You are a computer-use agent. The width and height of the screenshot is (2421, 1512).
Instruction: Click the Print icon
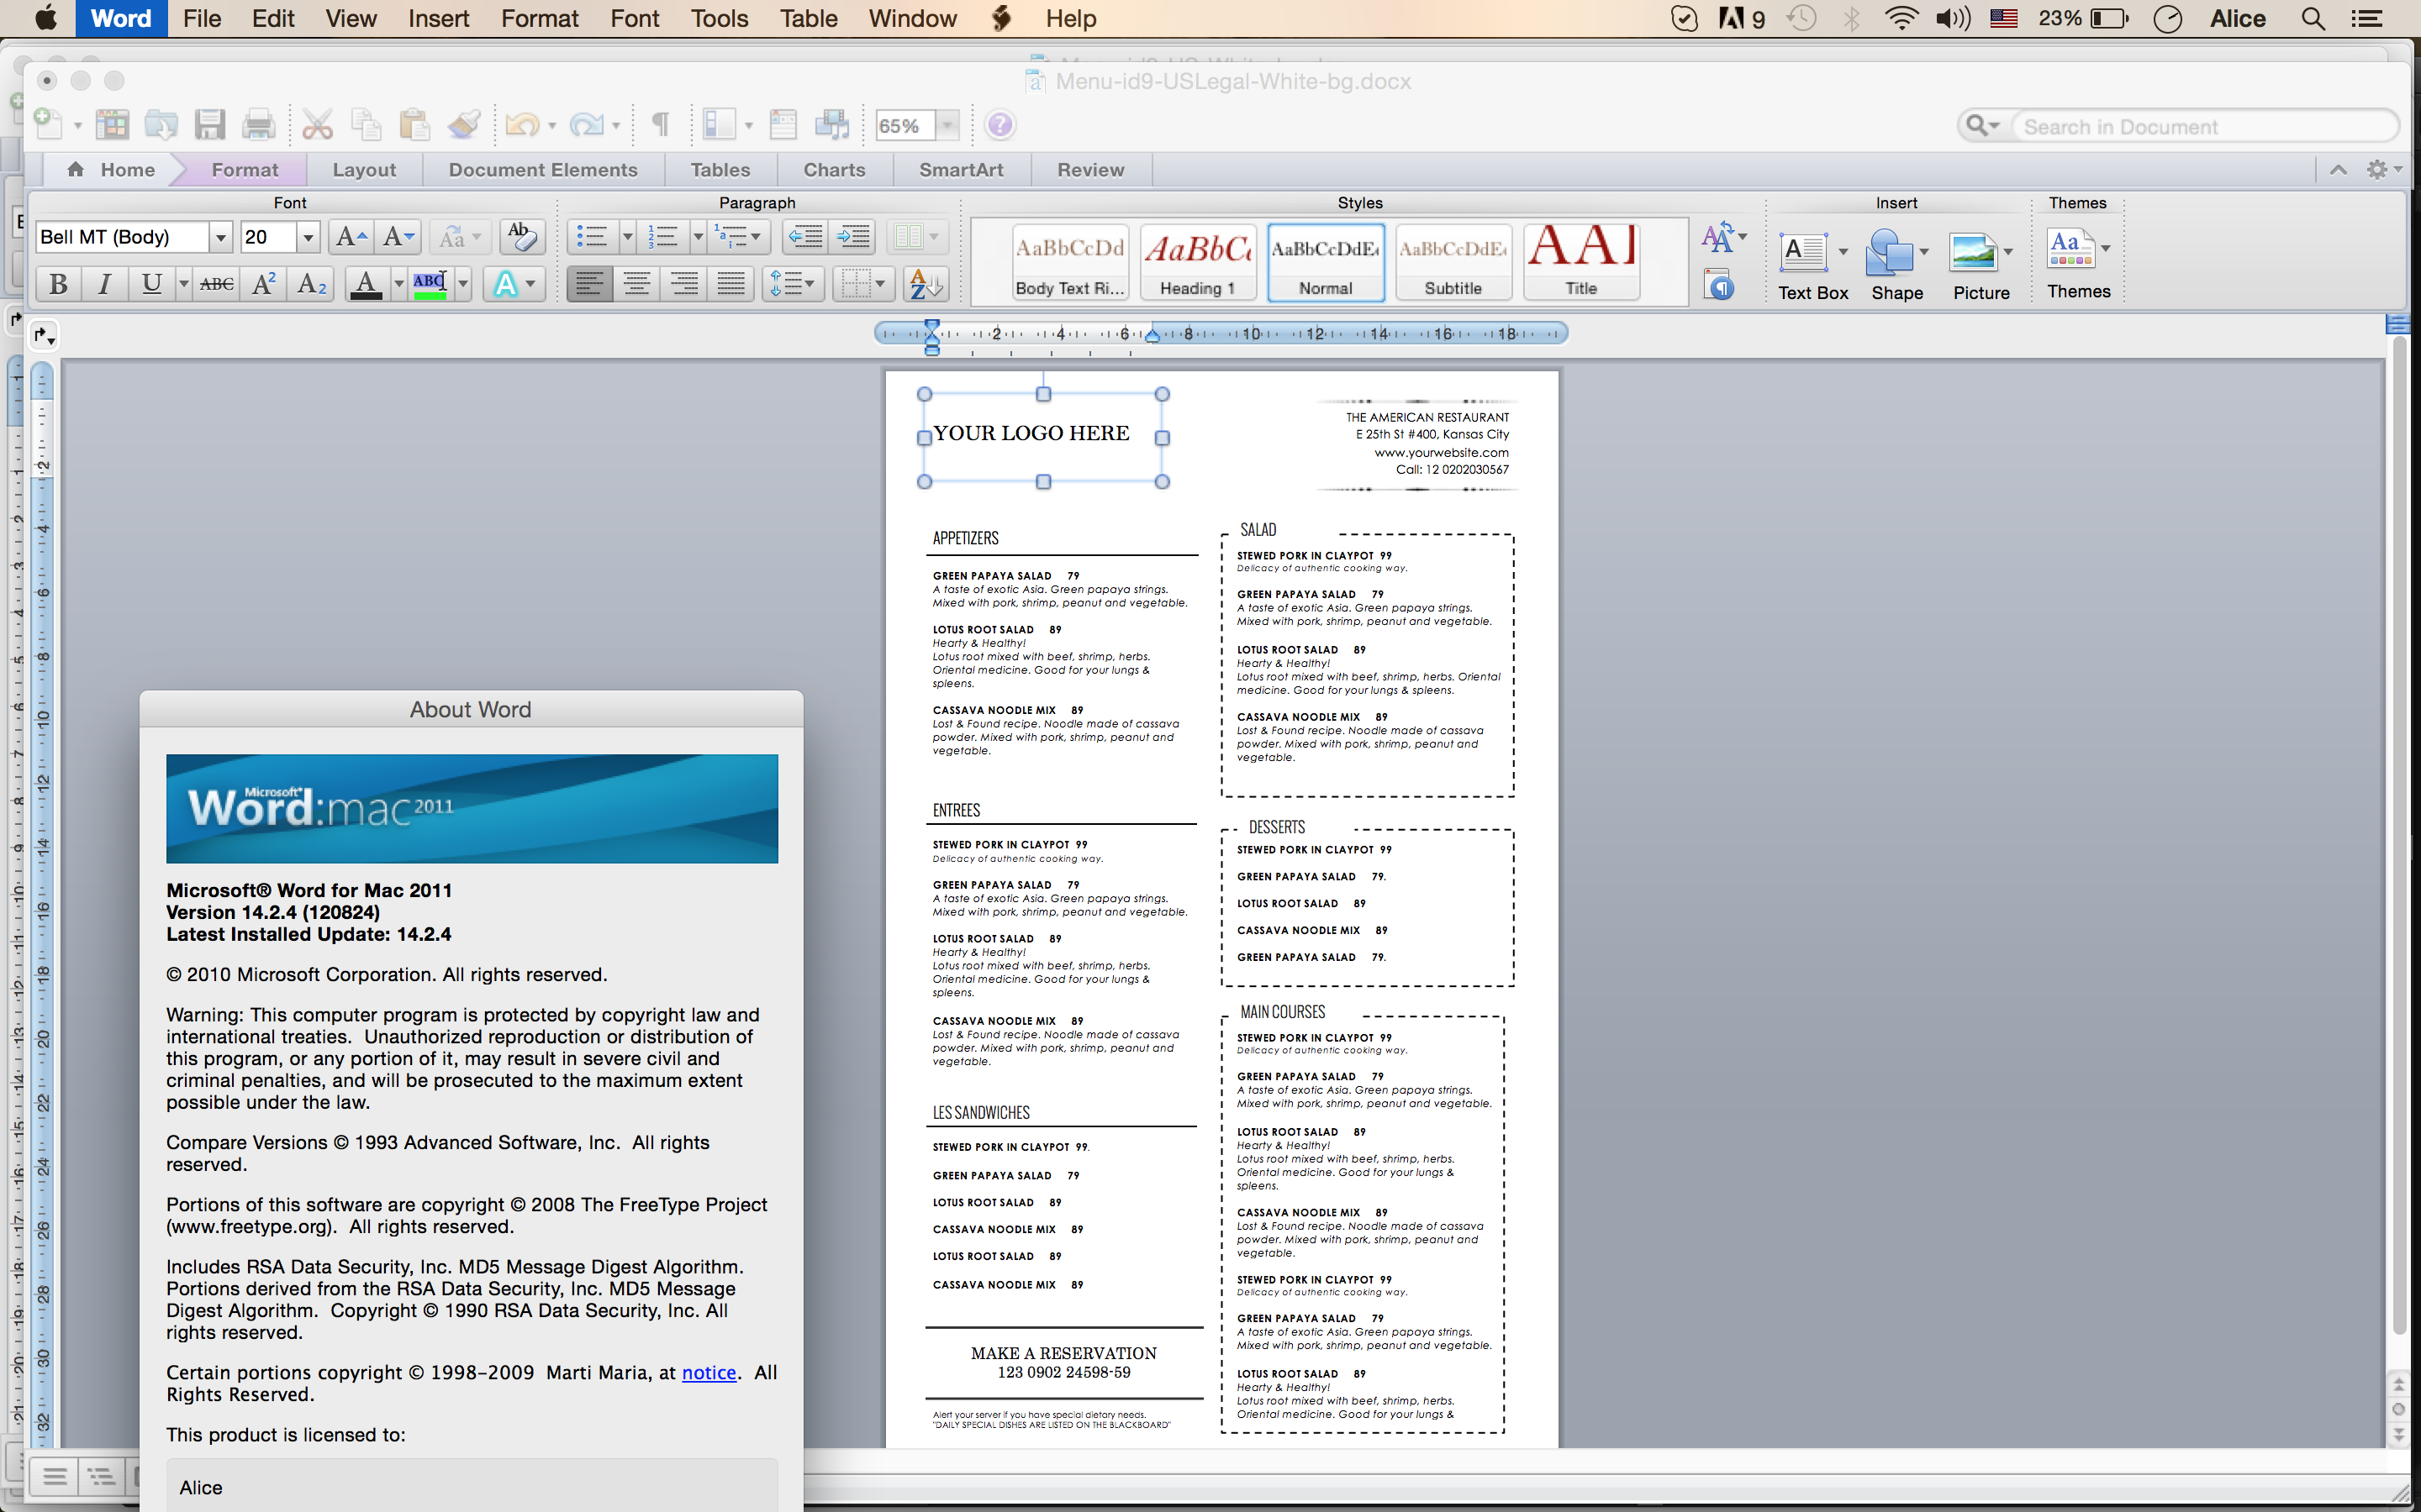(x=258, y=124)
